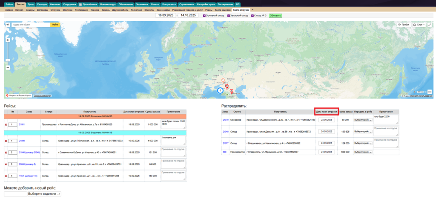
Task: Delete order 21001 with red cross icon
Action: tap(6, 124)
